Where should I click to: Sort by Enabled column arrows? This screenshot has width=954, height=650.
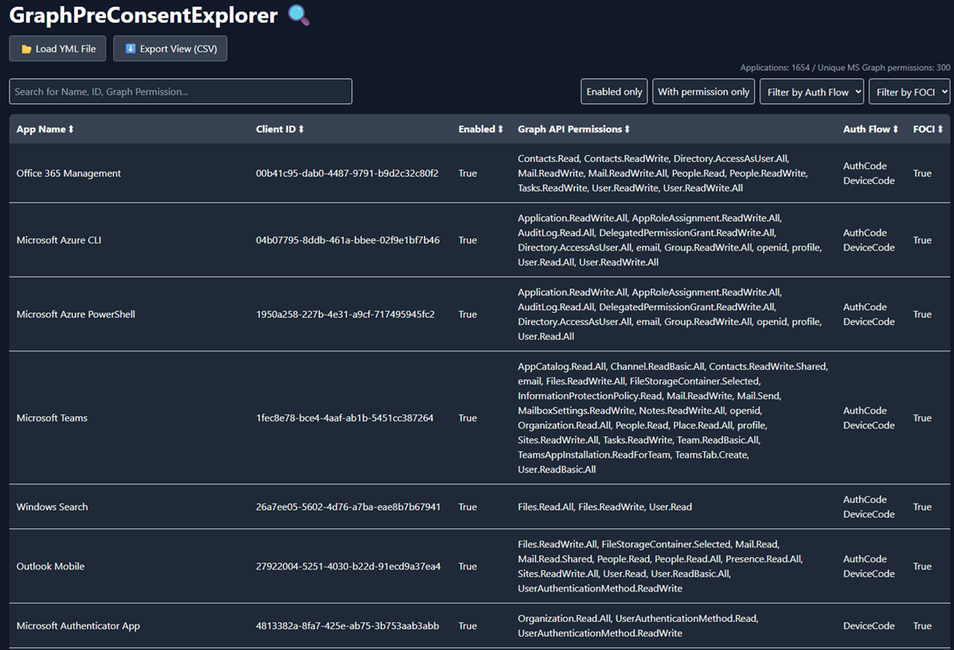tap(500, 129)
